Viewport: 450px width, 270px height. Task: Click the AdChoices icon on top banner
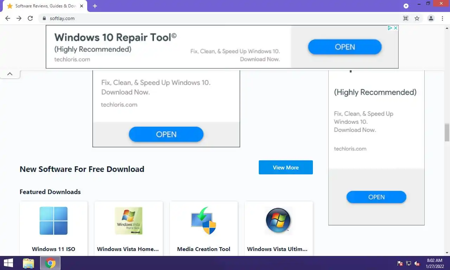pos(390,28)
